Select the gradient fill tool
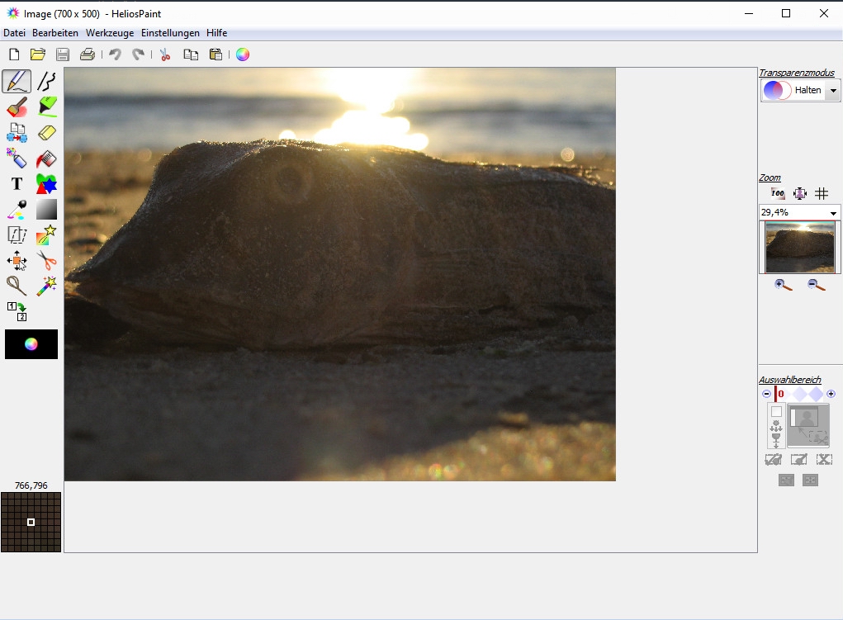Image resolution: width=843 pixels, height=620 pixels. click(x=47, y=209)
